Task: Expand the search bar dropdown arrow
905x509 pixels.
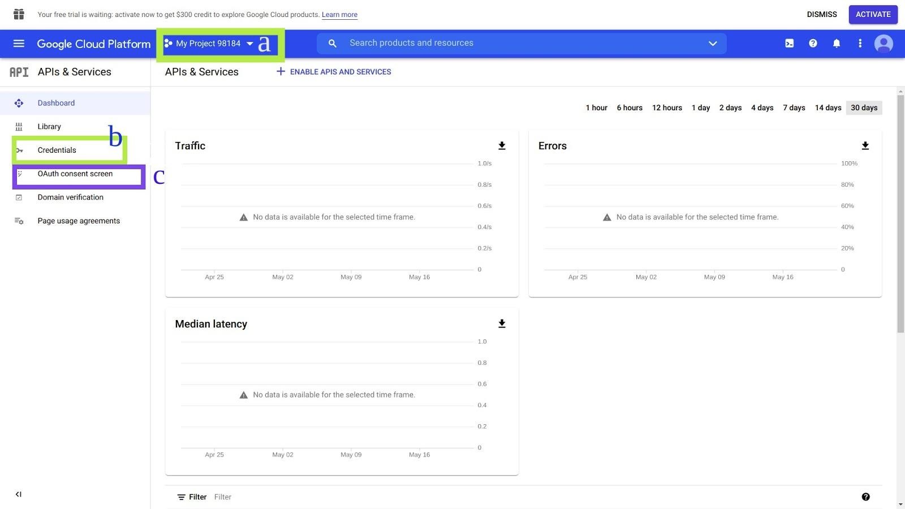Action: coord(713,44)
